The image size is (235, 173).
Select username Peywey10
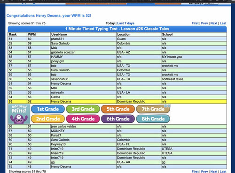coord(58,144)
